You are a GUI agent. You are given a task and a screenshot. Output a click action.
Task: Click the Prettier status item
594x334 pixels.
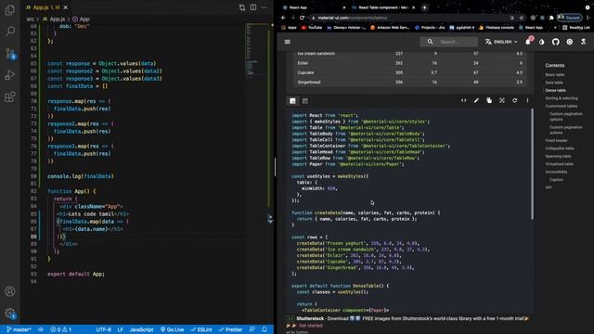(230, 330)
